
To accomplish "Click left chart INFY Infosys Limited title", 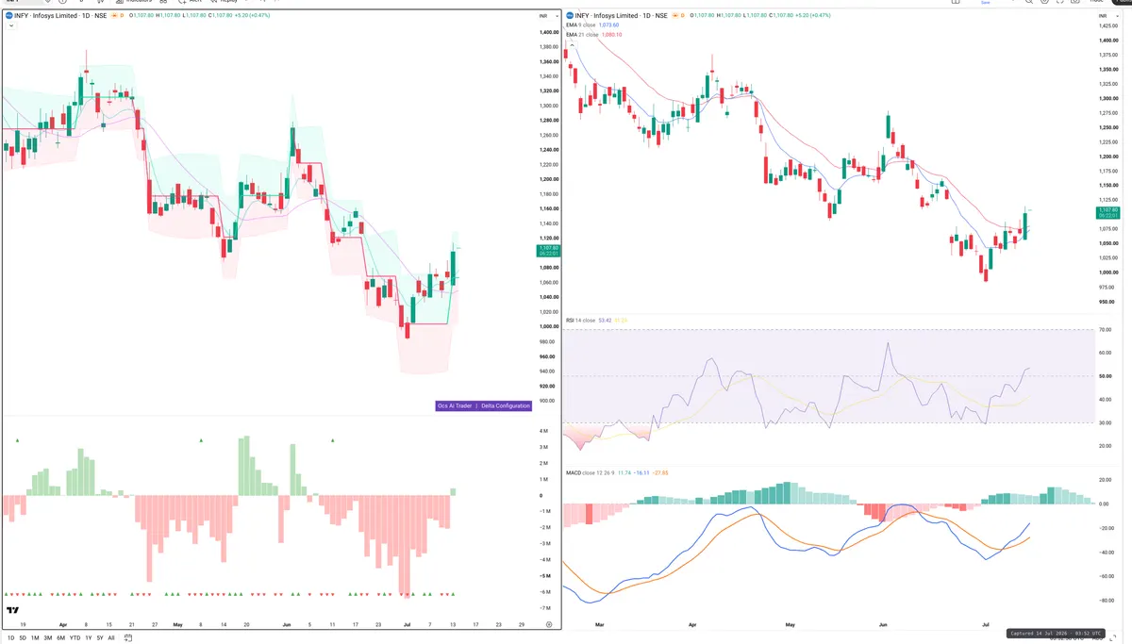I will pyautogui.click(x=58, y=16).
